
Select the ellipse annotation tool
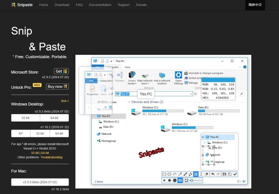[169, 174]
